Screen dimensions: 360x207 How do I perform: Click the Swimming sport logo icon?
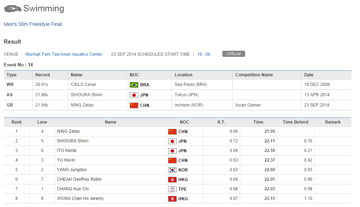tap(12, 9)
